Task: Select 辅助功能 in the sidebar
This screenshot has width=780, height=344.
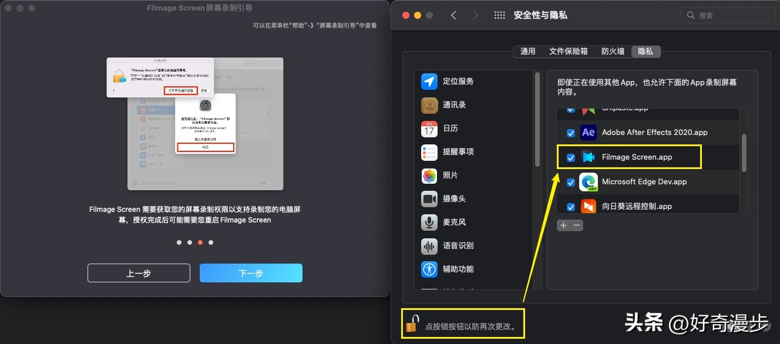Action: [458, 269]
